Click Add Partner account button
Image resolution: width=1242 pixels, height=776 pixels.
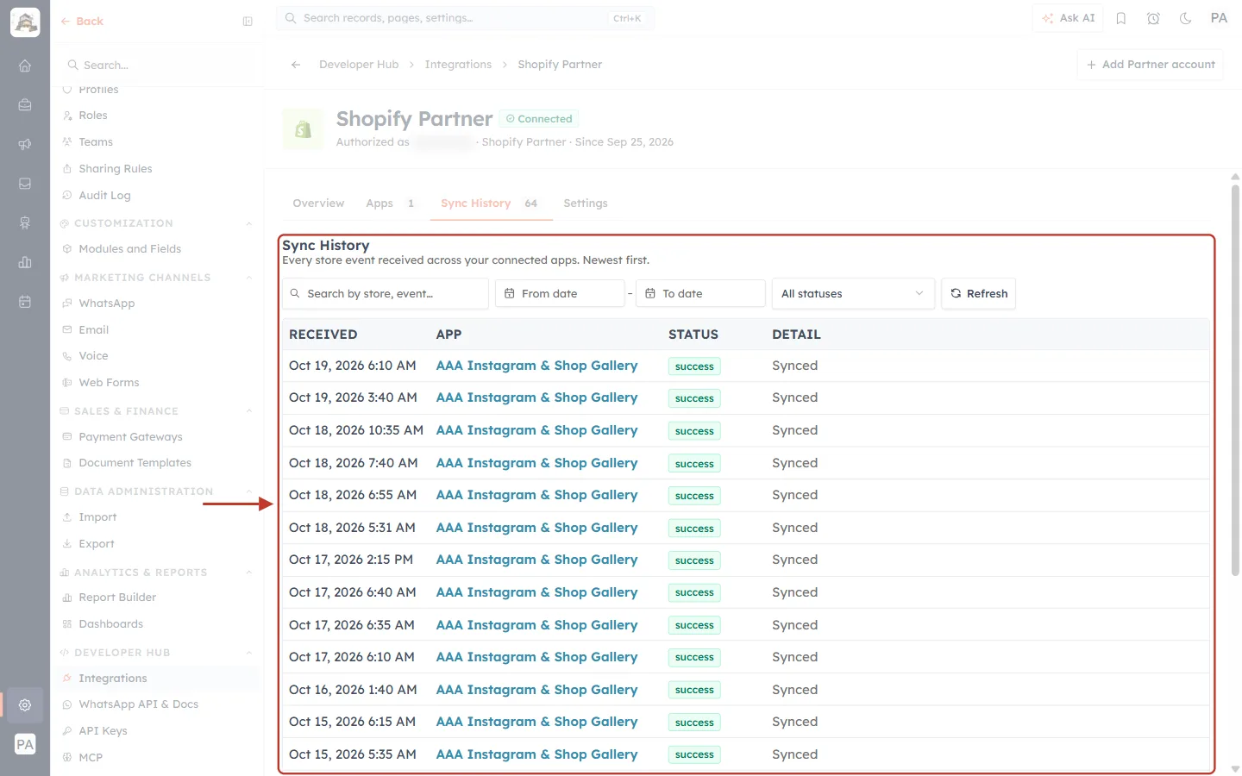pyautogui.click(x=1151, y=65)
